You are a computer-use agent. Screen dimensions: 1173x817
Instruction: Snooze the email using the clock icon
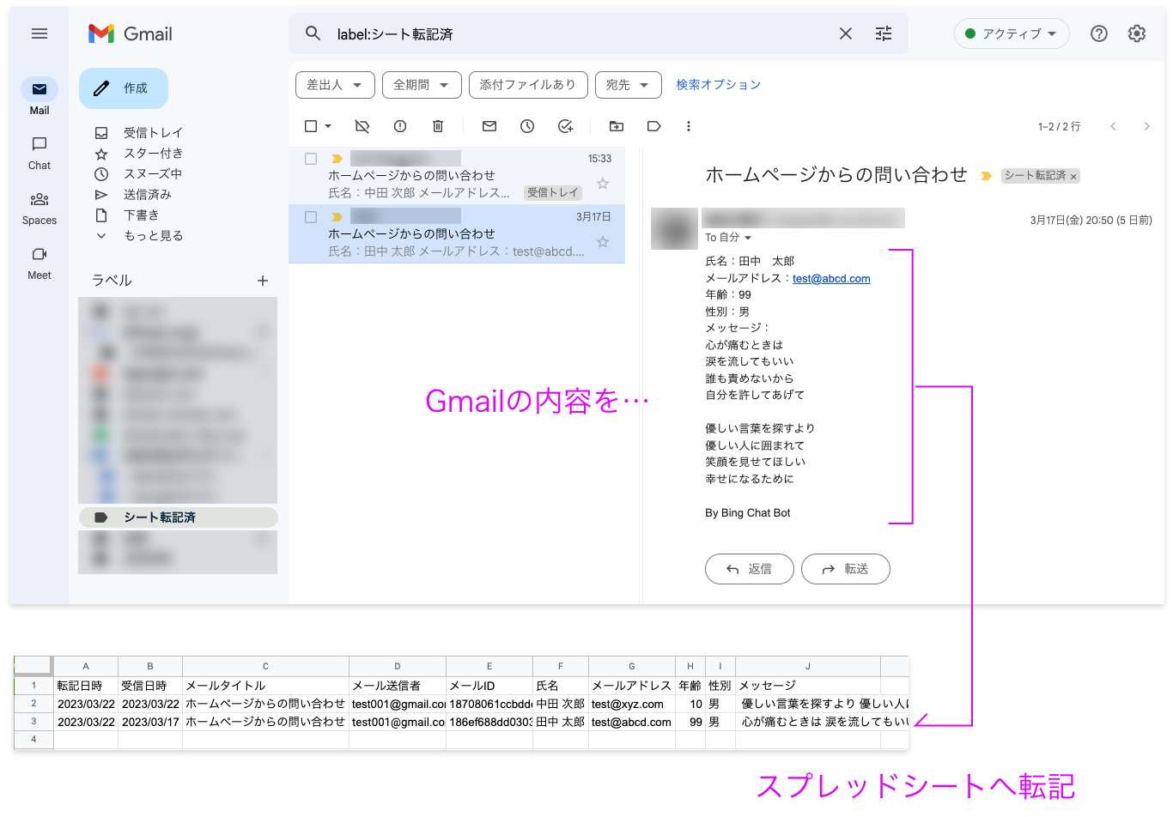(x=526, y=126)
